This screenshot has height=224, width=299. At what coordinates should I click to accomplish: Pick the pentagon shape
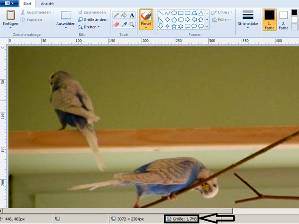pos(174,19)
